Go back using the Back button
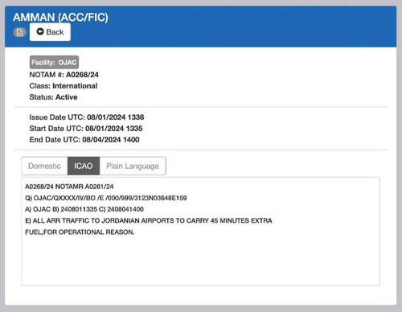The height and width of the screenshot is (312, 402). [x=50, y=32]
